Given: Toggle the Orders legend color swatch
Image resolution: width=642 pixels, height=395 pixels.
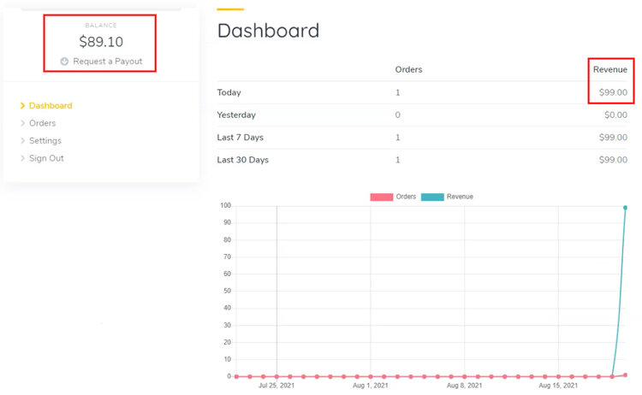Looking at the screenshot, I should (x=382, y=197).
